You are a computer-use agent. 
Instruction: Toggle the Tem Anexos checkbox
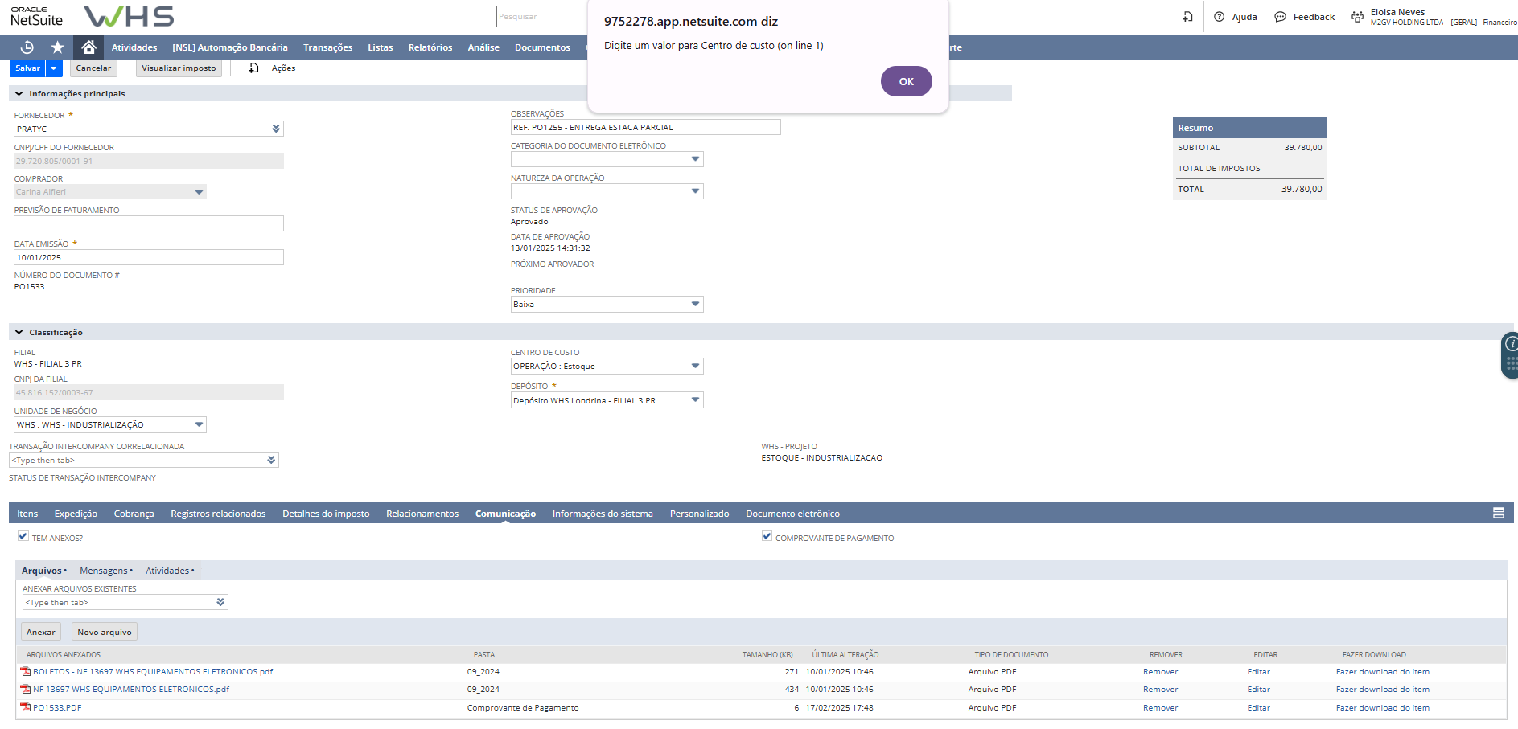click(23, 536)
